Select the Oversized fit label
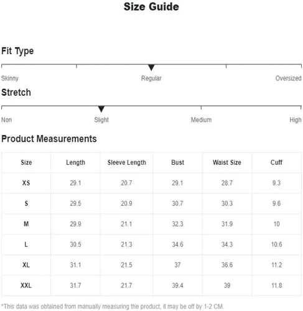 [x=288, y=78]
